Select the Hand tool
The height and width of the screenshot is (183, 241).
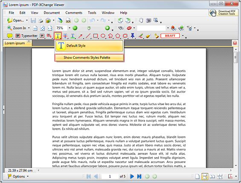pos(141,20)
